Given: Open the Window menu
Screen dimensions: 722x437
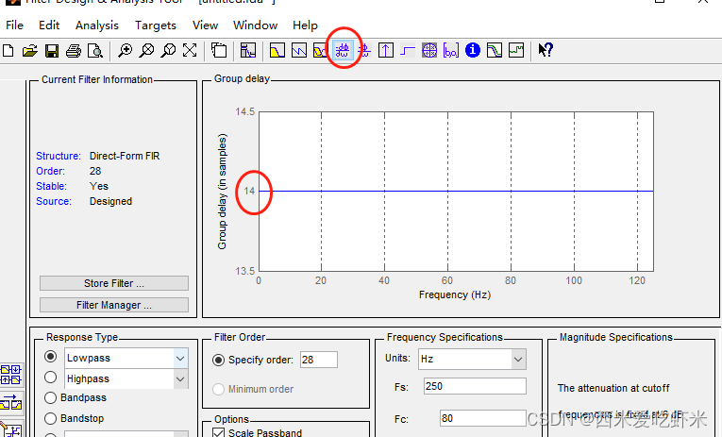Looking at the screenshot, I should pyautogui.click(x=255, y=25).
